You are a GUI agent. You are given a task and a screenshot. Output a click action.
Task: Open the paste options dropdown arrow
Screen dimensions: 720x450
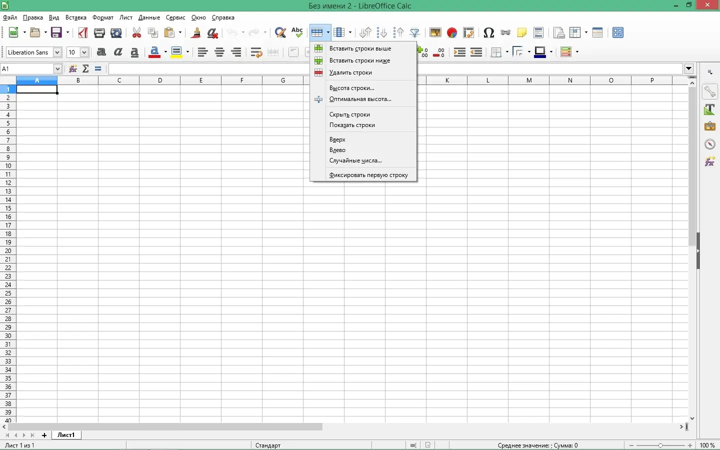(180, 33)
